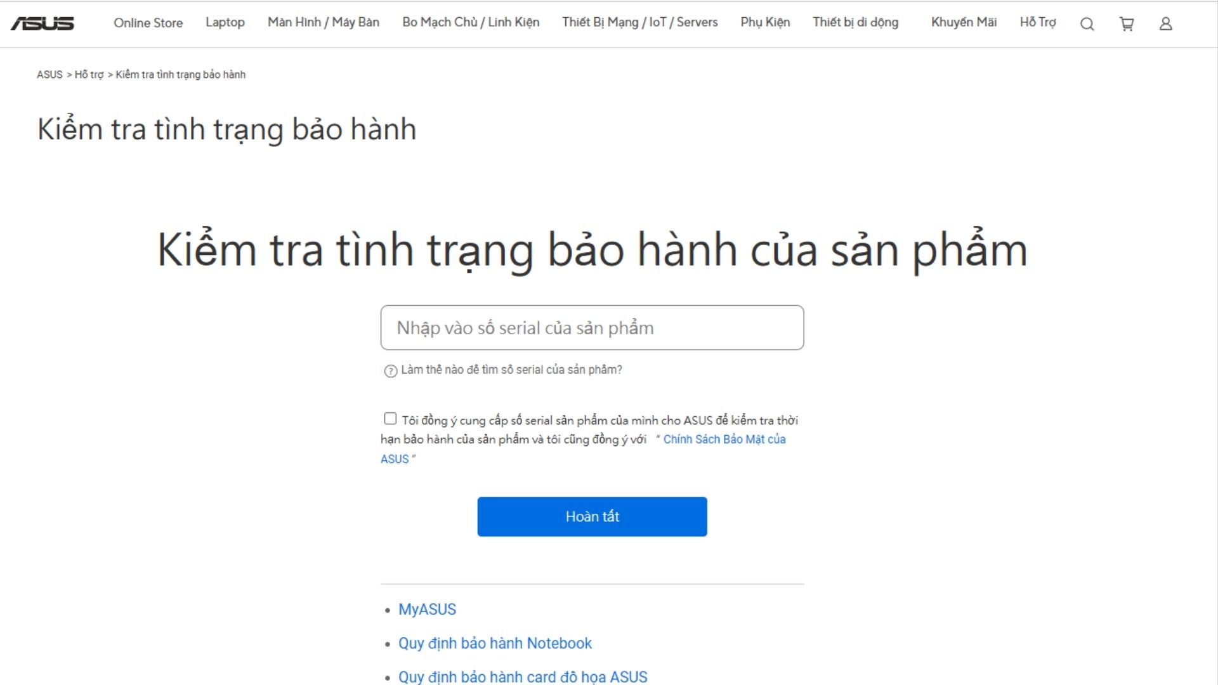Screen dimensions: 1218x685
Task: Open the MyASUS link
Action: tap(427, 610)
